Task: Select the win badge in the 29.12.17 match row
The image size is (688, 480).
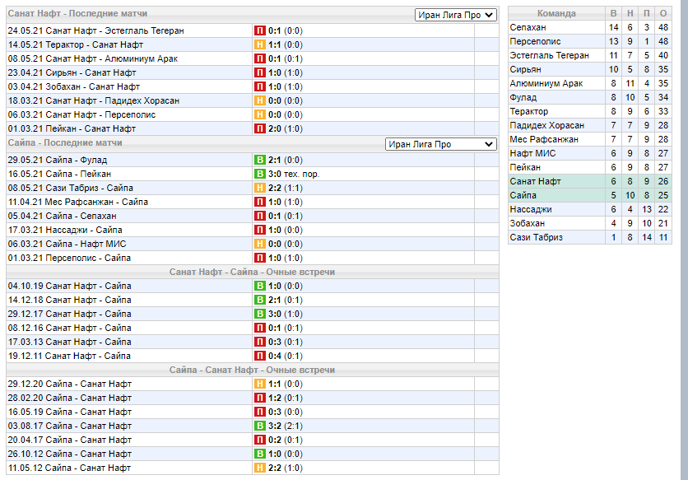Action: point(260,314)
